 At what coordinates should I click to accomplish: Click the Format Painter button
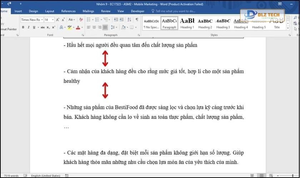(8, 29)
